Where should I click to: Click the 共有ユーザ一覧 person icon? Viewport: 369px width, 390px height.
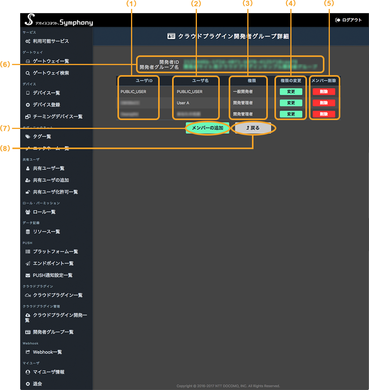click(28, 168)
